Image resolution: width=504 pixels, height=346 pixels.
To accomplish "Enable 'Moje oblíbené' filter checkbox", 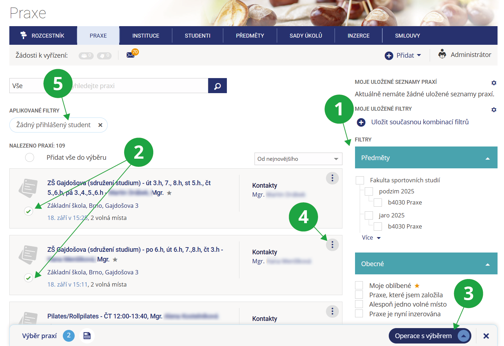I will [x=359, y=285].
